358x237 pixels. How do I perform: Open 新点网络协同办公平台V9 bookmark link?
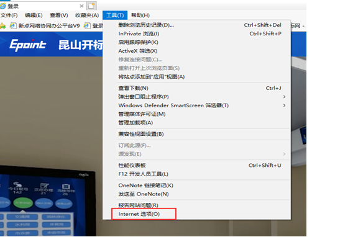point(49,26)
